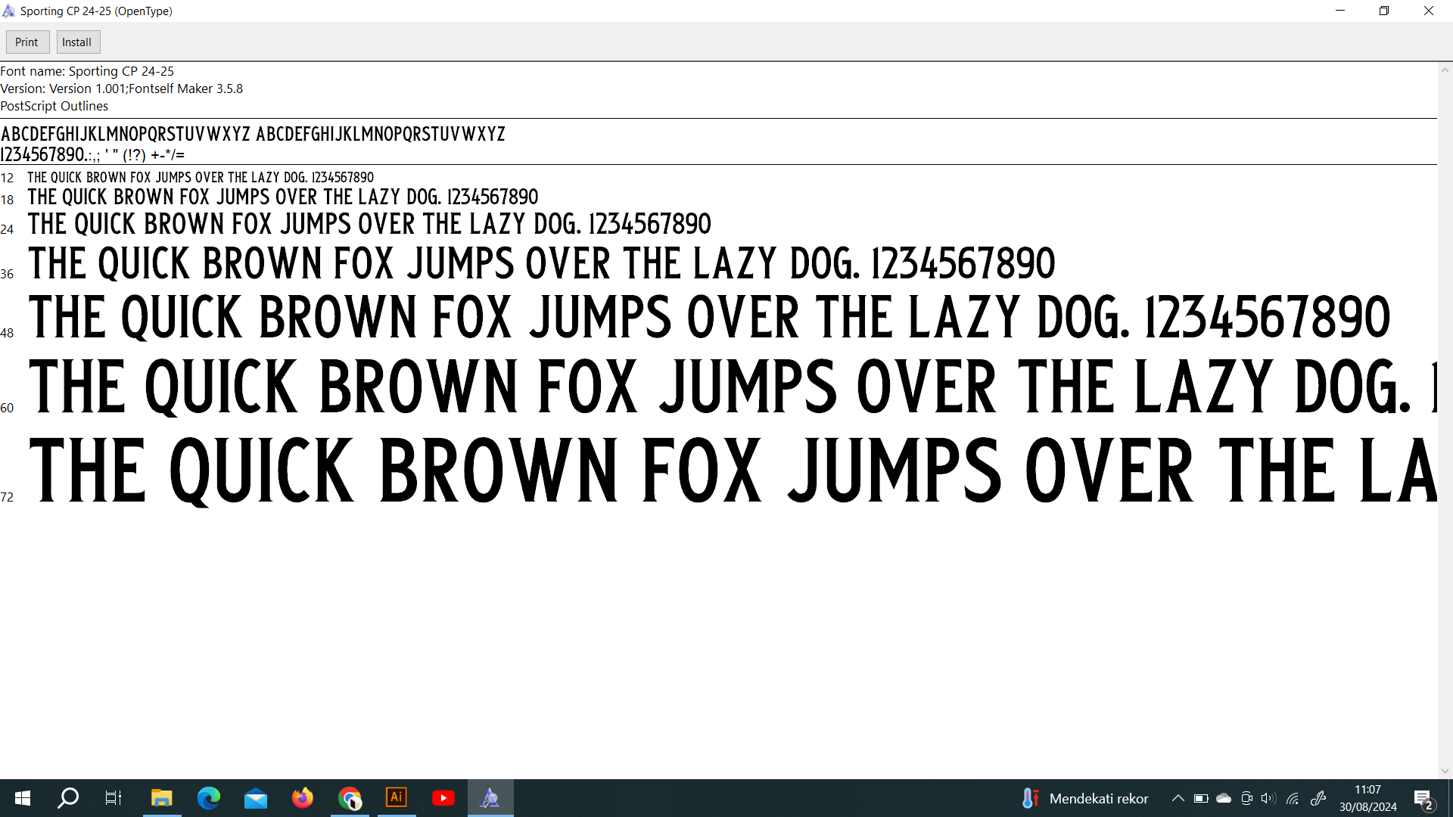1453x817 pixels.
Task: Click the scrollbar down arrow
Action: (x=1445, y=771)
